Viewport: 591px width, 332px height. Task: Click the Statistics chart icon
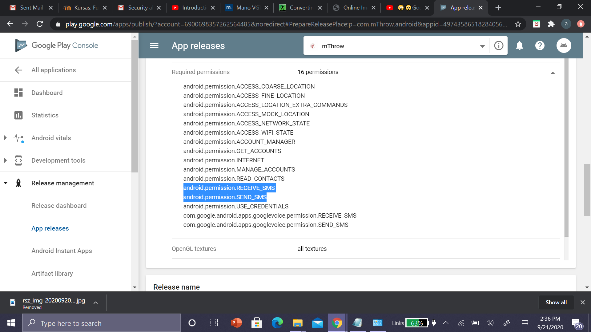18,115
